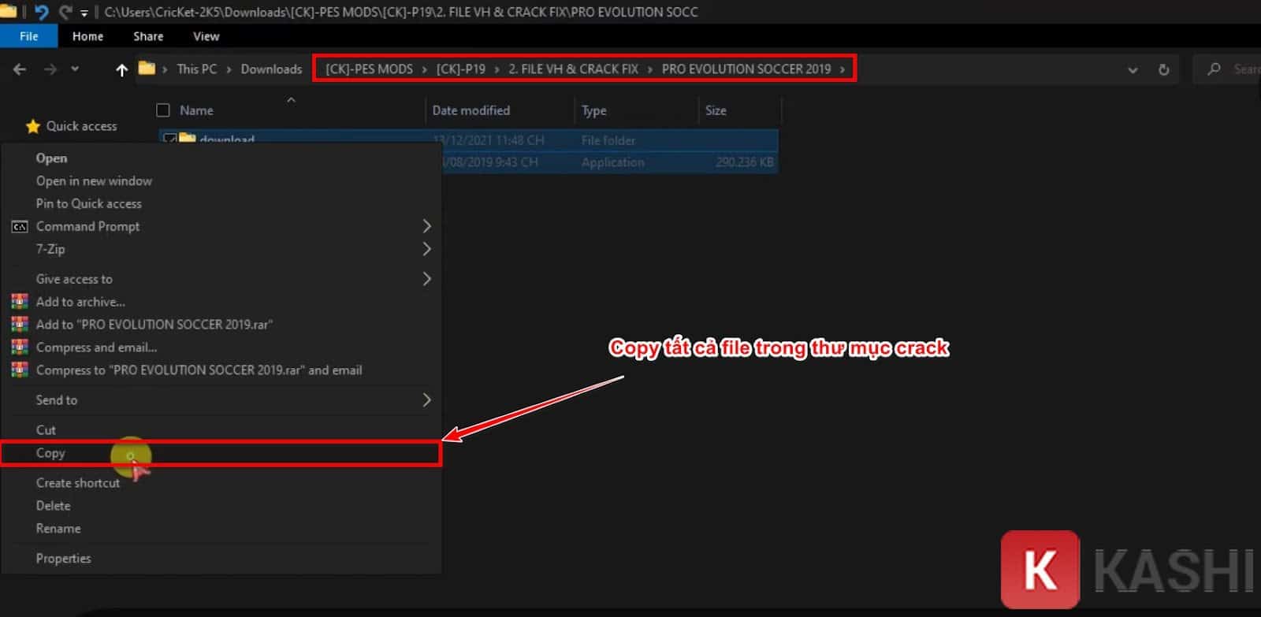Switch to the Home ribbon tab
The image size is (1261, 617).
tap(87, 36)
